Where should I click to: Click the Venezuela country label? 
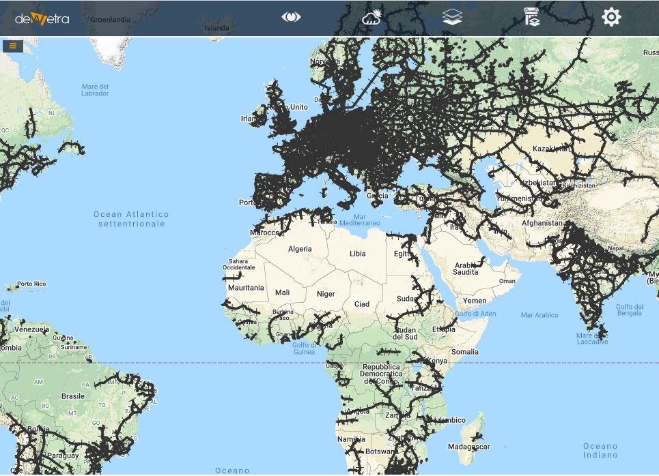point(31,329)
